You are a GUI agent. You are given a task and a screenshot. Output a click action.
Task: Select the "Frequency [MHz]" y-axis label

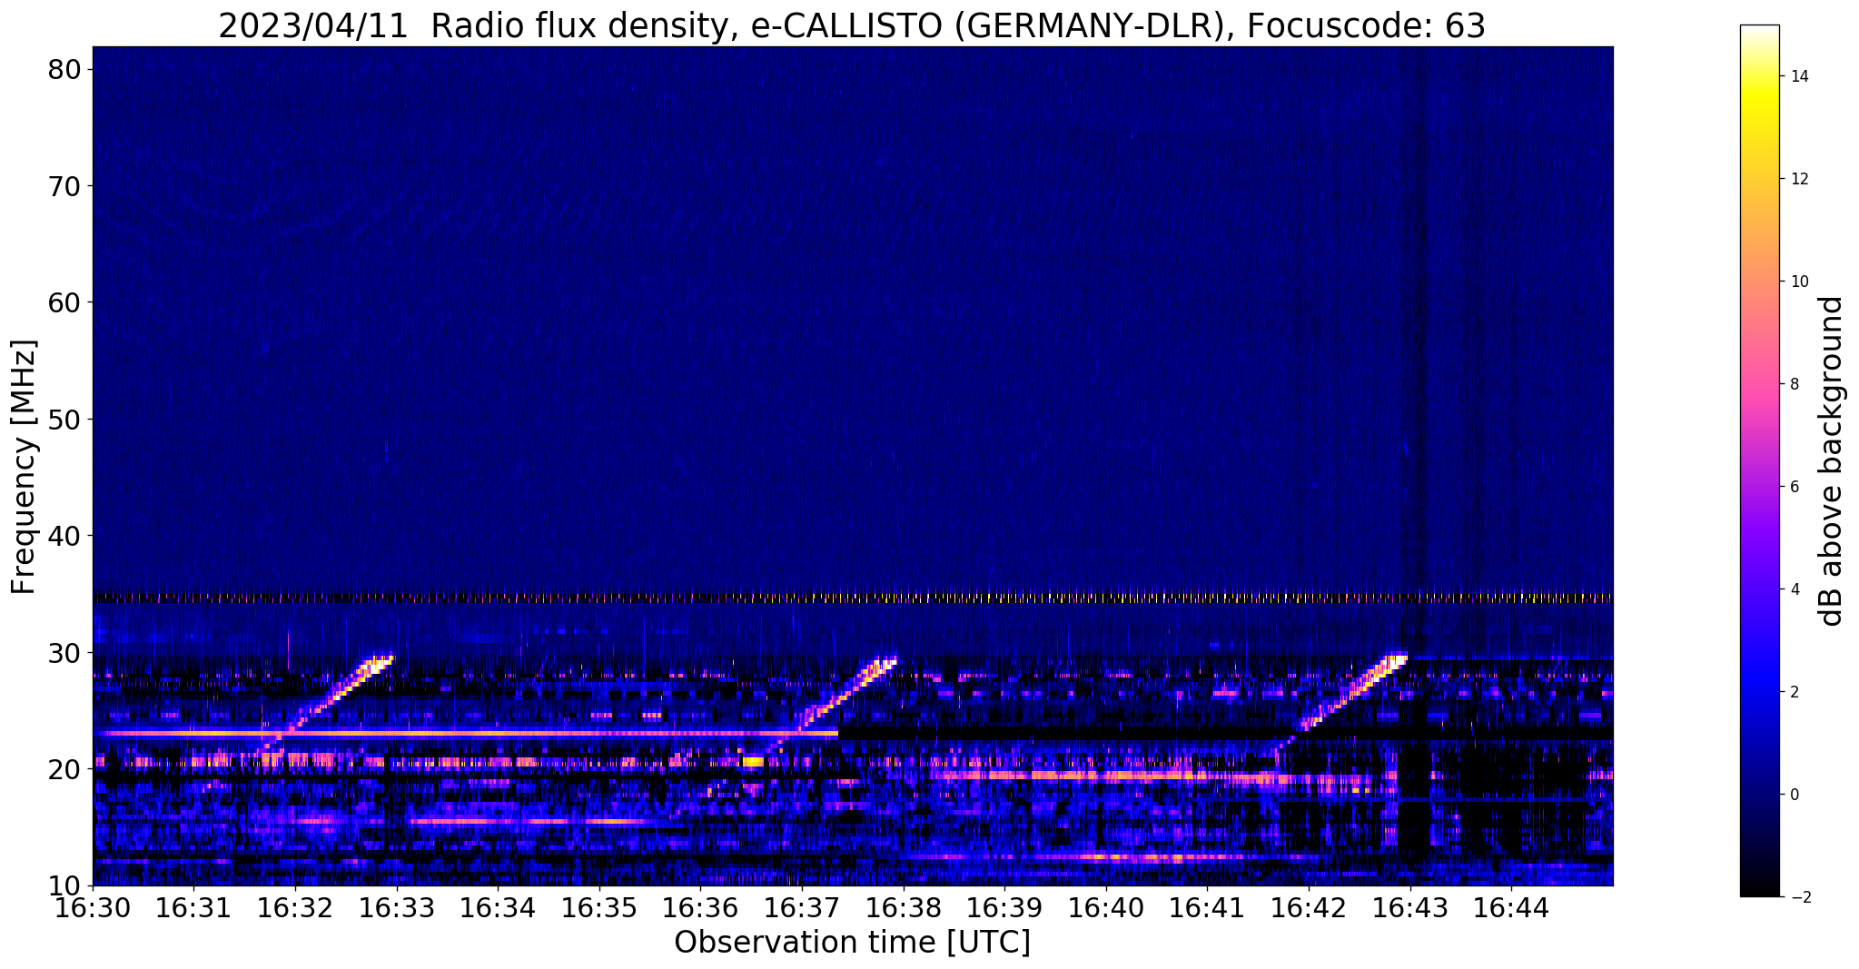[x=24, y=467]
